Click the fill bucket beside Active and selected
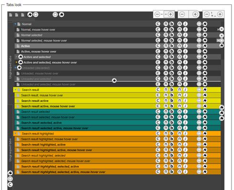Screen dimensions: 234x190 click(20, 57)
